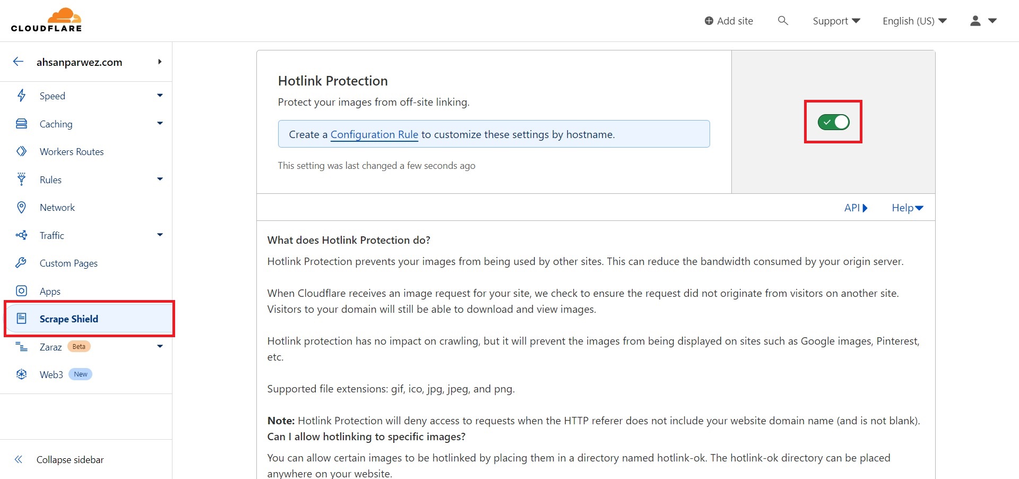Select Web3 in the sidebar

tap(51, 374)
